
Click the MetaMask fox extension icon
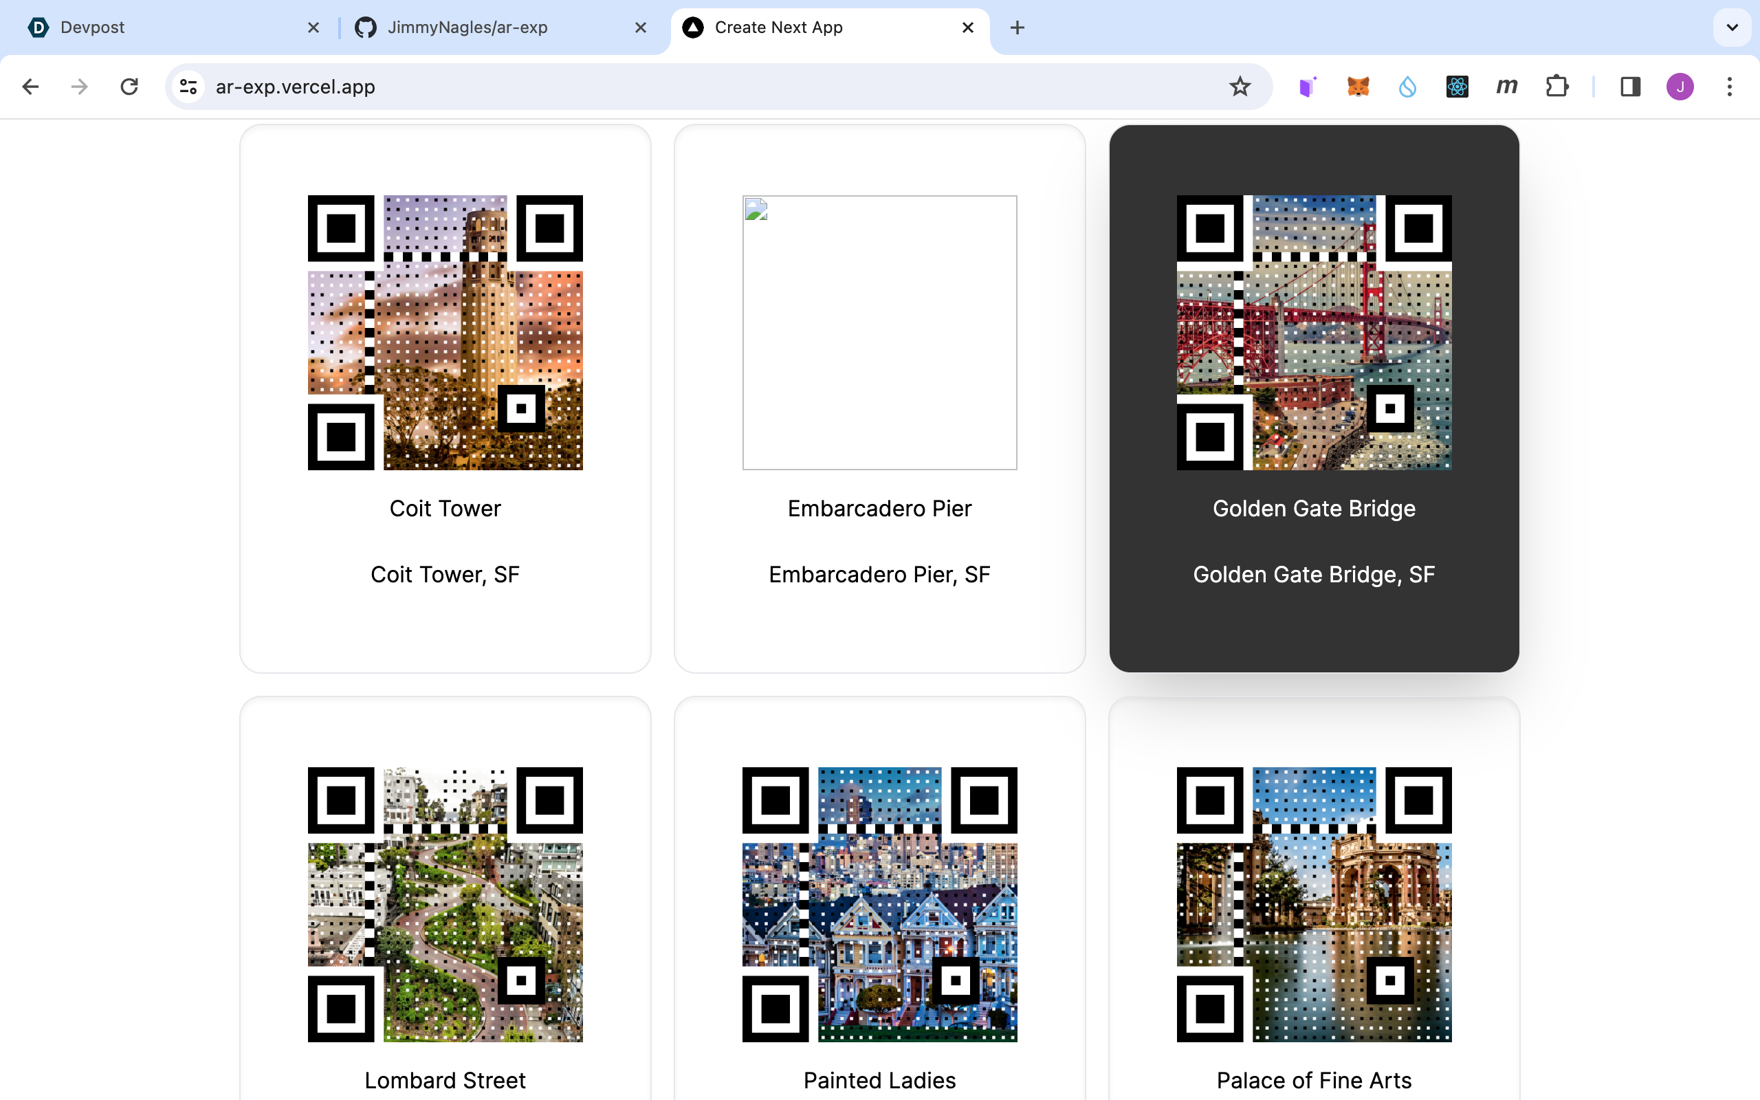[1358, 87]
